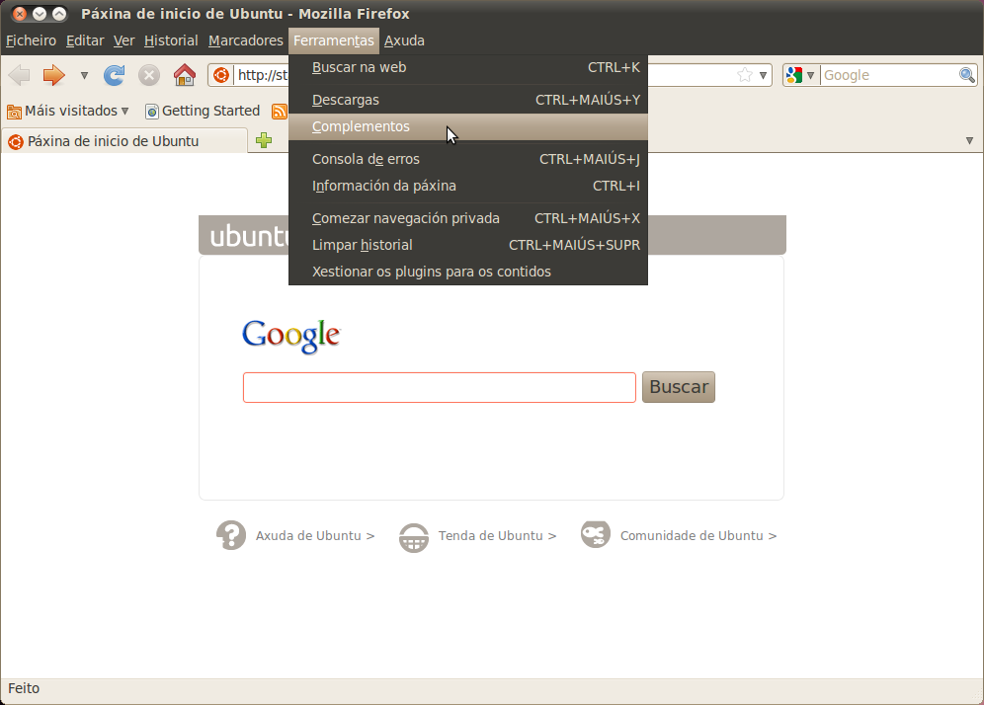Click the Getting Started bookmark icon
984x705 pixels.
(152, 112)
